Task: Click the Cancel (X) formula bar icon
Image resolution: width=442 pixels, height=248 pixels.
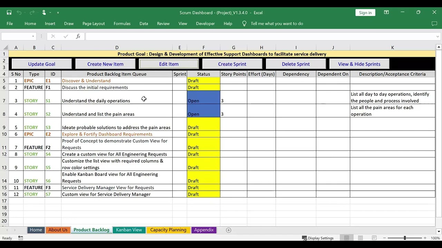Action: click(53, 36)
